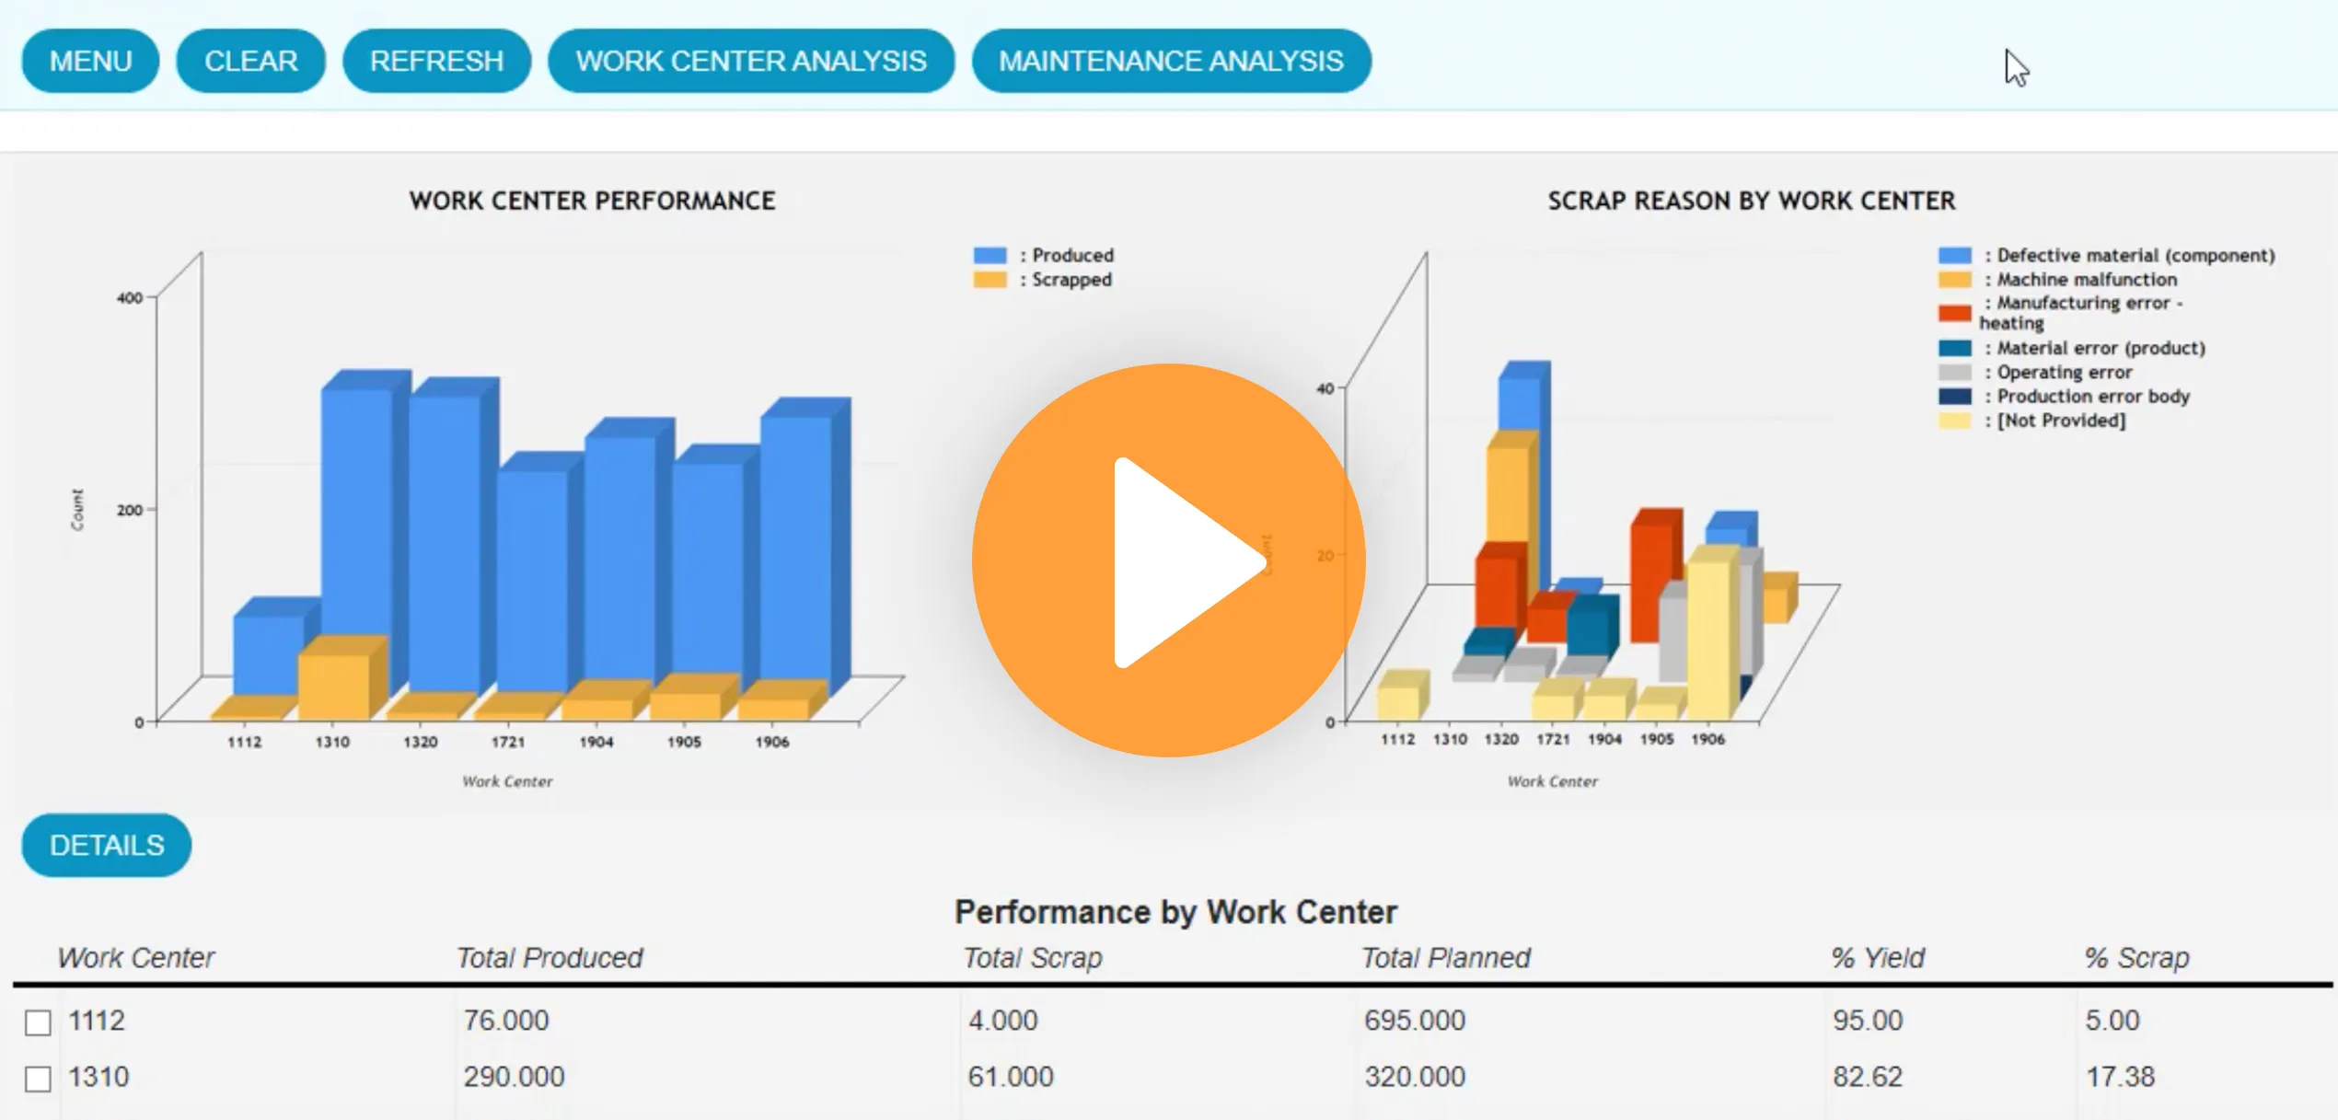
Task: Click Material error (product) legend swatch
Action: coord(1954,348)
